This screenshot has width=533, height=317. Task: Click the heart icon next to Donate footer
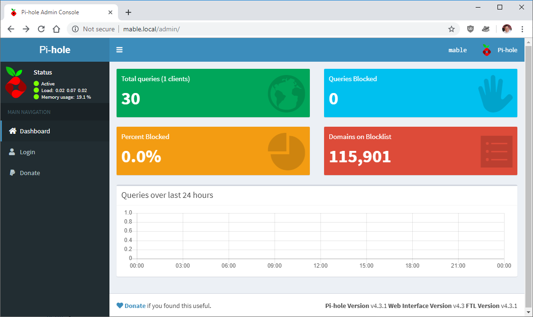pyautogui.click(x=120, y=306)
